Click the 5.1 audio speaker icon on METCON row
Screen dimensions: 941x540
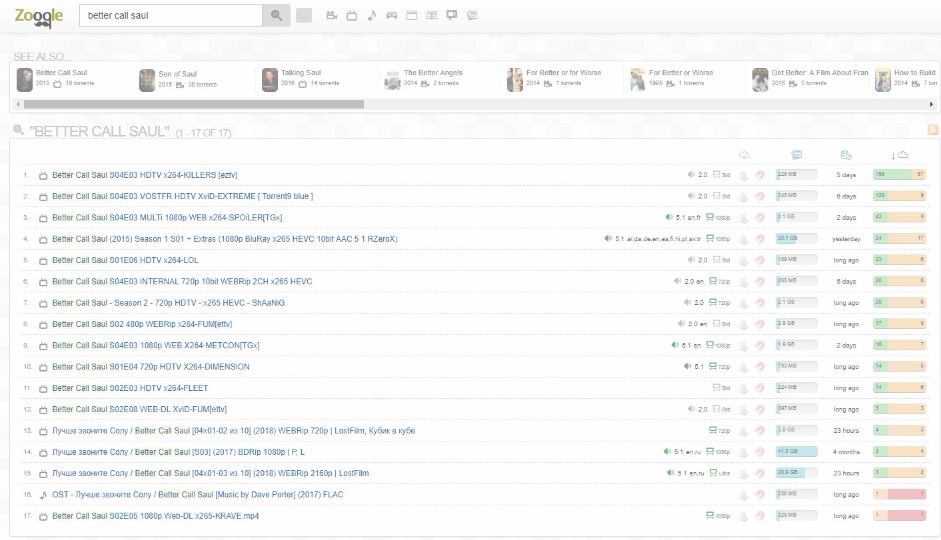pos(674,346)
